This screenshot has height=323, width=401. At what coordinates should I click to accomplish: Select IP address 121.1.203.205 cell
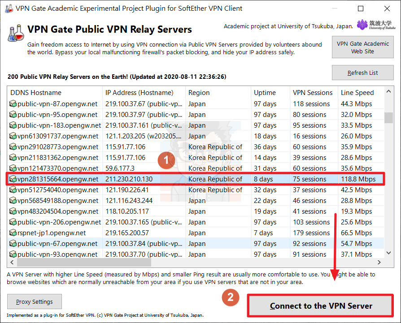(144, 136)
